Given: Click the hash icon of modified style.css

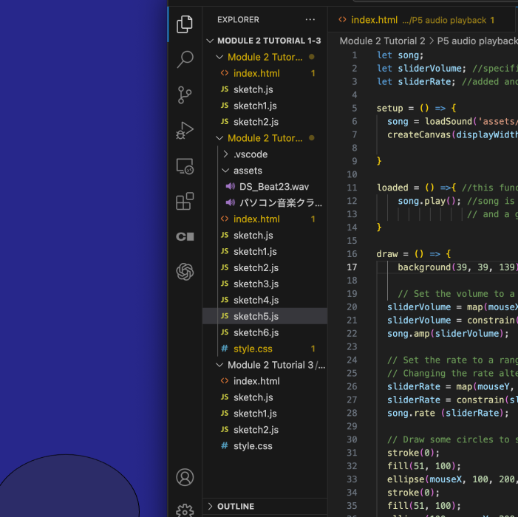Looking at the screenshot, I should point(225,349).
